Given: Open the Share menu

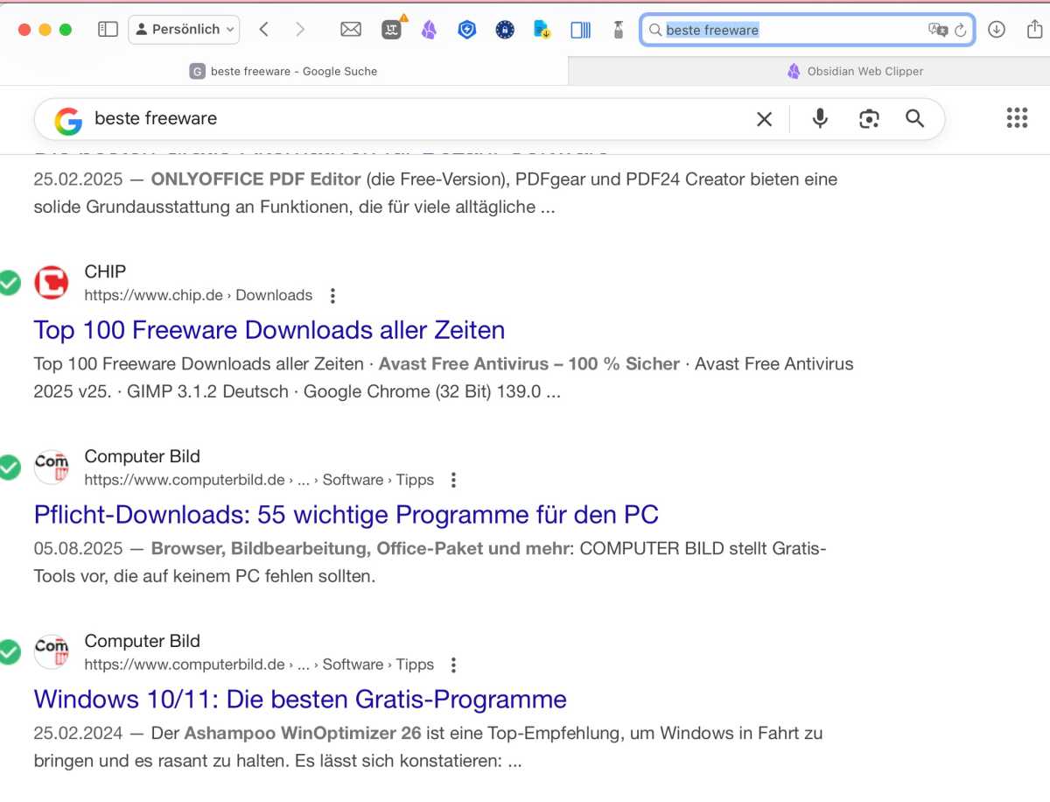Looking at the screenshot, I should (1033, 30).
